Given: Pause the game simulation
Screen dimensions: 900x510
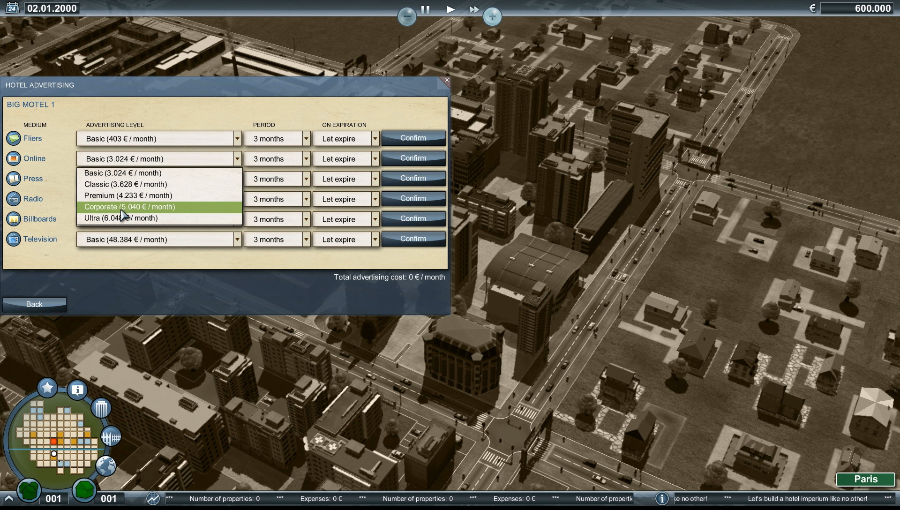Looking at the screenshot, I should 426,9.
